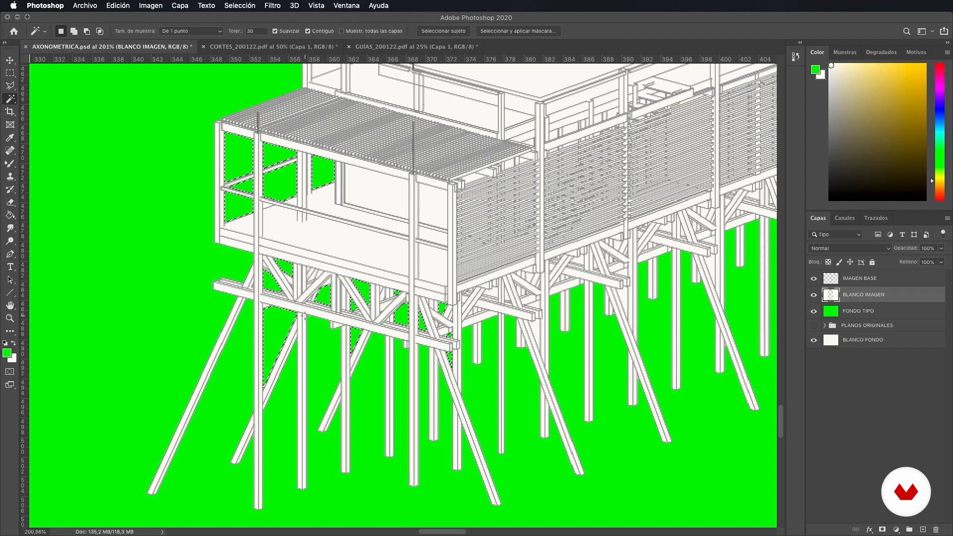Expand the PLANOS ORIGINALES layer group
The width and height of the screenshot is (953, 536).
[824, 326]
